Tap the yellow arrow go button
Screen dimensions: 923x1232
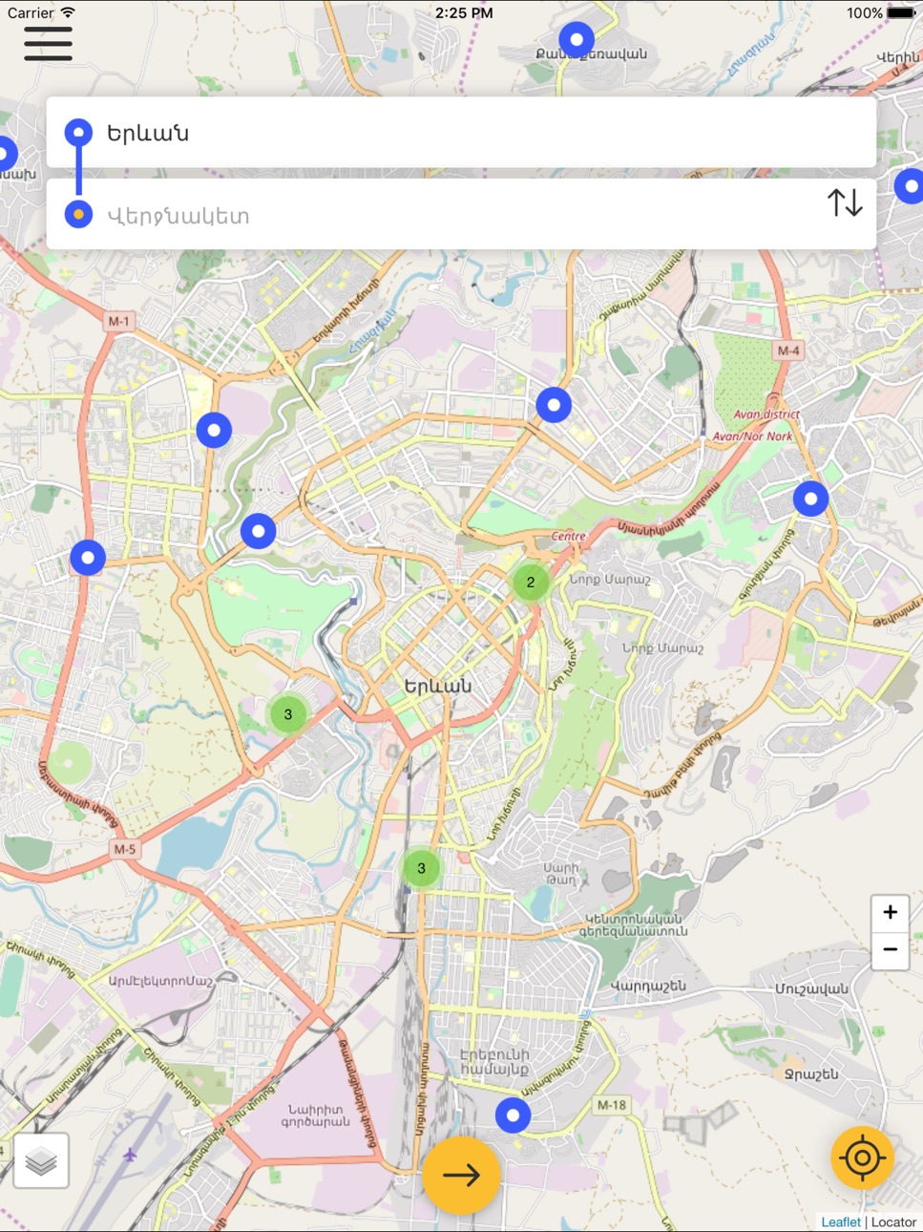[462, 1175]
